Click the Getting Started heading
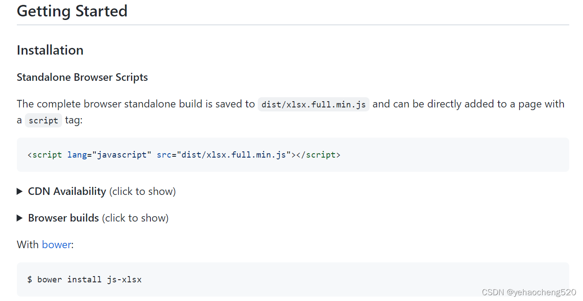Screen dimensions: 583x301 (x=72, y=11)
